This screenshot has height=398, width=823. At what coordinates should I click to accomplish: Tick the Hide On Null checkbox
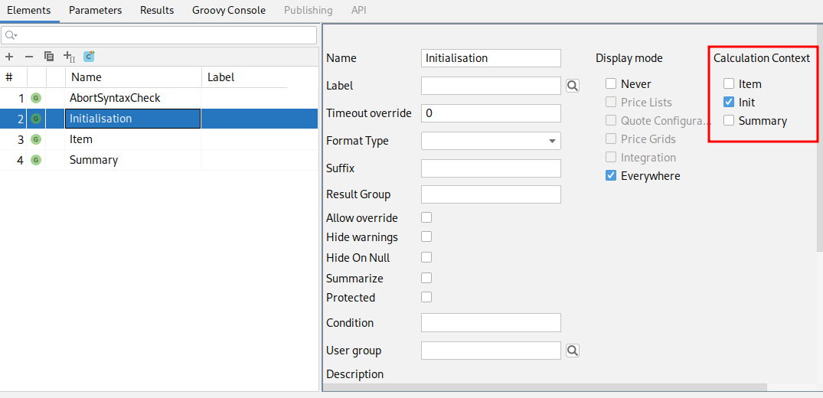[x=426, y=258]
